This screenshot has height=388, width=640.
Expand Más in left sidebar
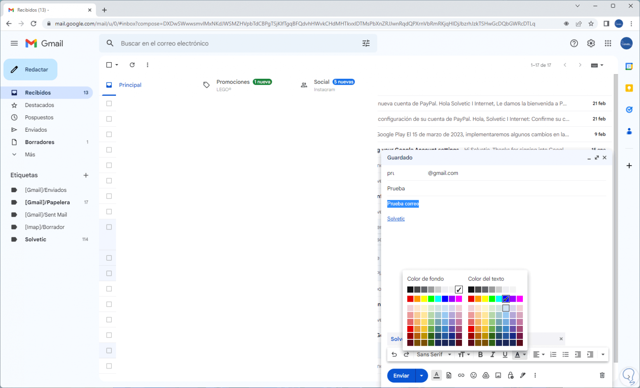click(x=30, y=154)
